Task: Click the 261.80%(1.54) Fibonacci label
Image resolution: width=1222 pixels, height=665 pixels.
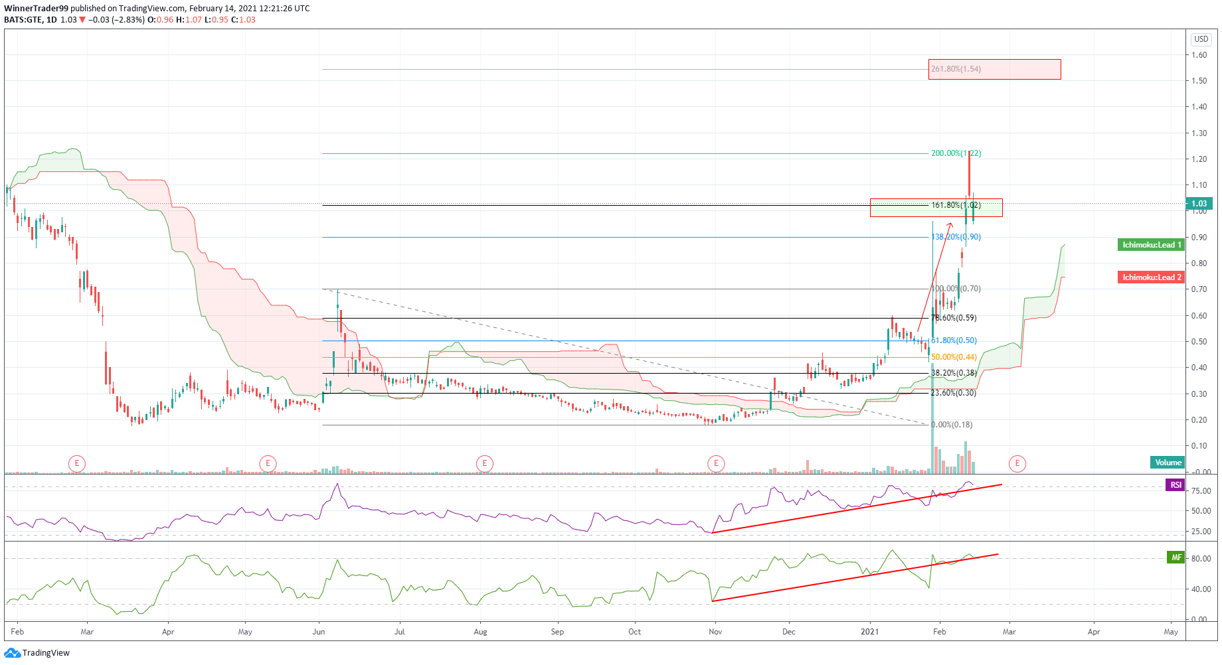Action: [x=956, y=69]
